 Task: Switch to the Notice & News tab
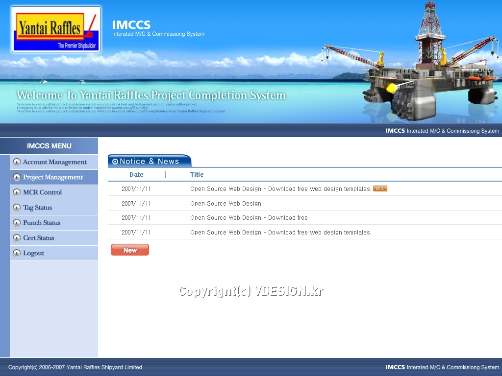click(x=150, y=161)
